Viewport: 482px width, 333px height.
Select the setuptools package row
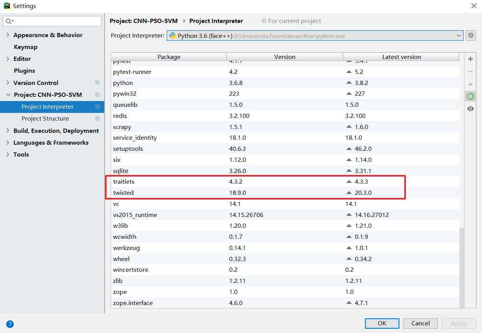285,149
